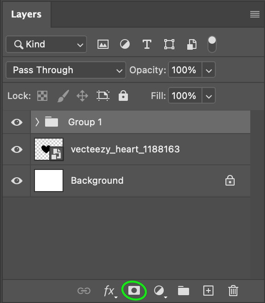The image size is (265, 303).
Task: Open the Layers panel hamburger menu
Action: (x=255, y=14)
